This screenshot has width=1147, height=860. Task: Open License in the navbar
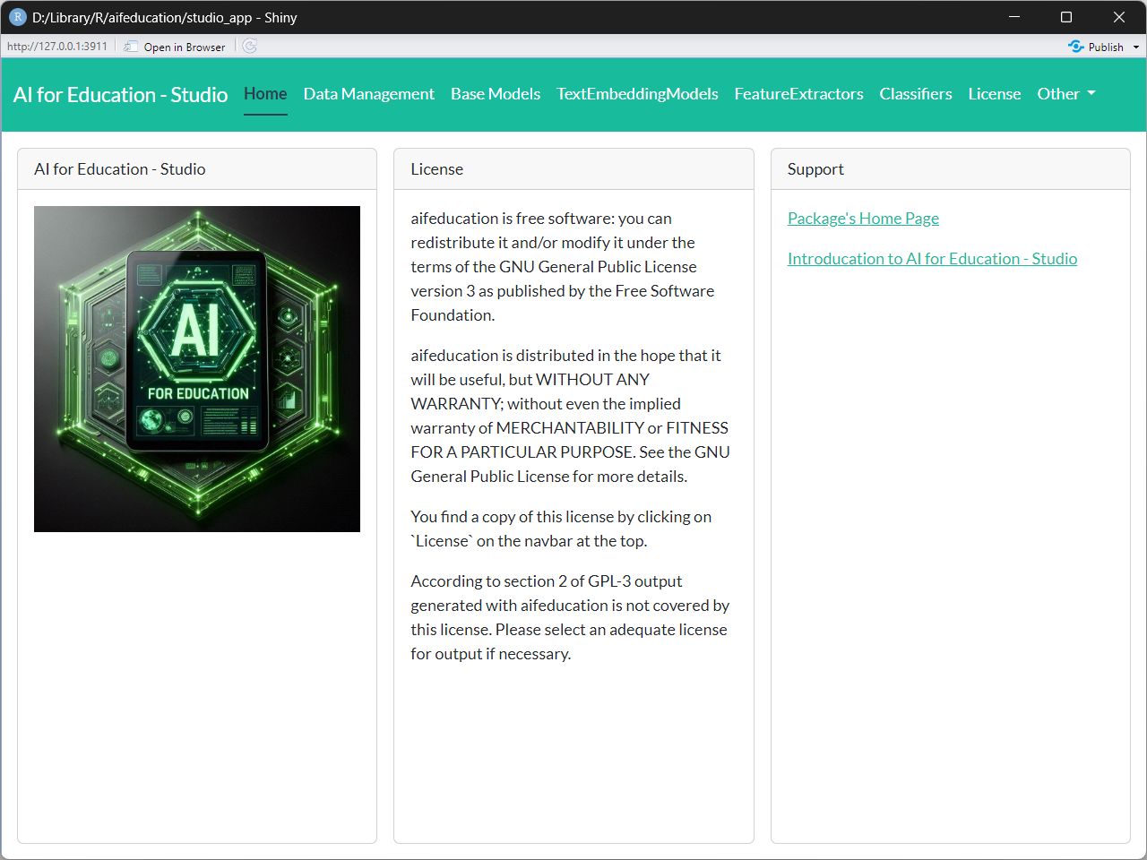(x=994, y=94)
